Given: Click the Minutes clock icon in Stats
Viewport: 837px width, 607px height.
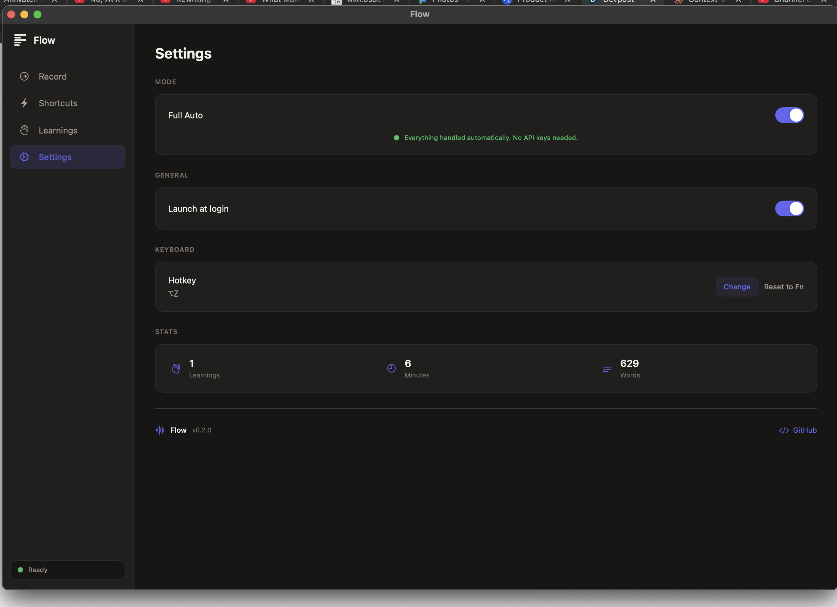Looking at the screenshot, I should pos(392,368).
